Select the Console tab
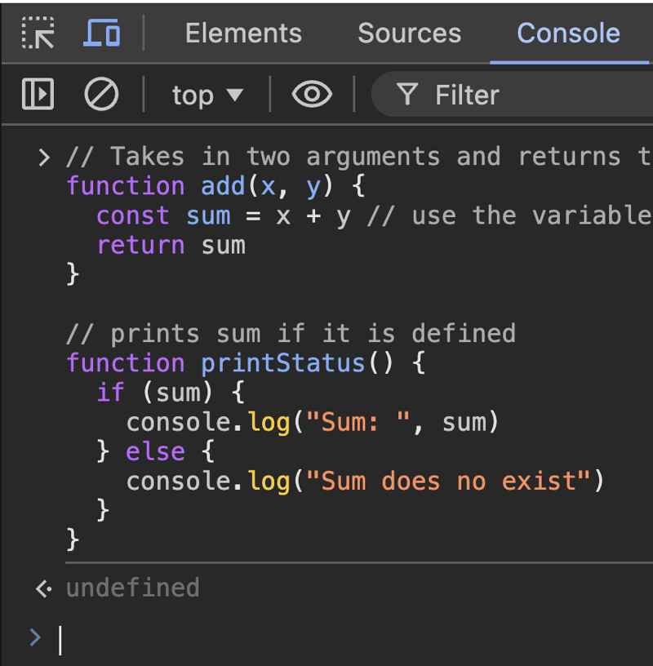The height and width of the screenshot is (666, 653). tap(568, 33)
